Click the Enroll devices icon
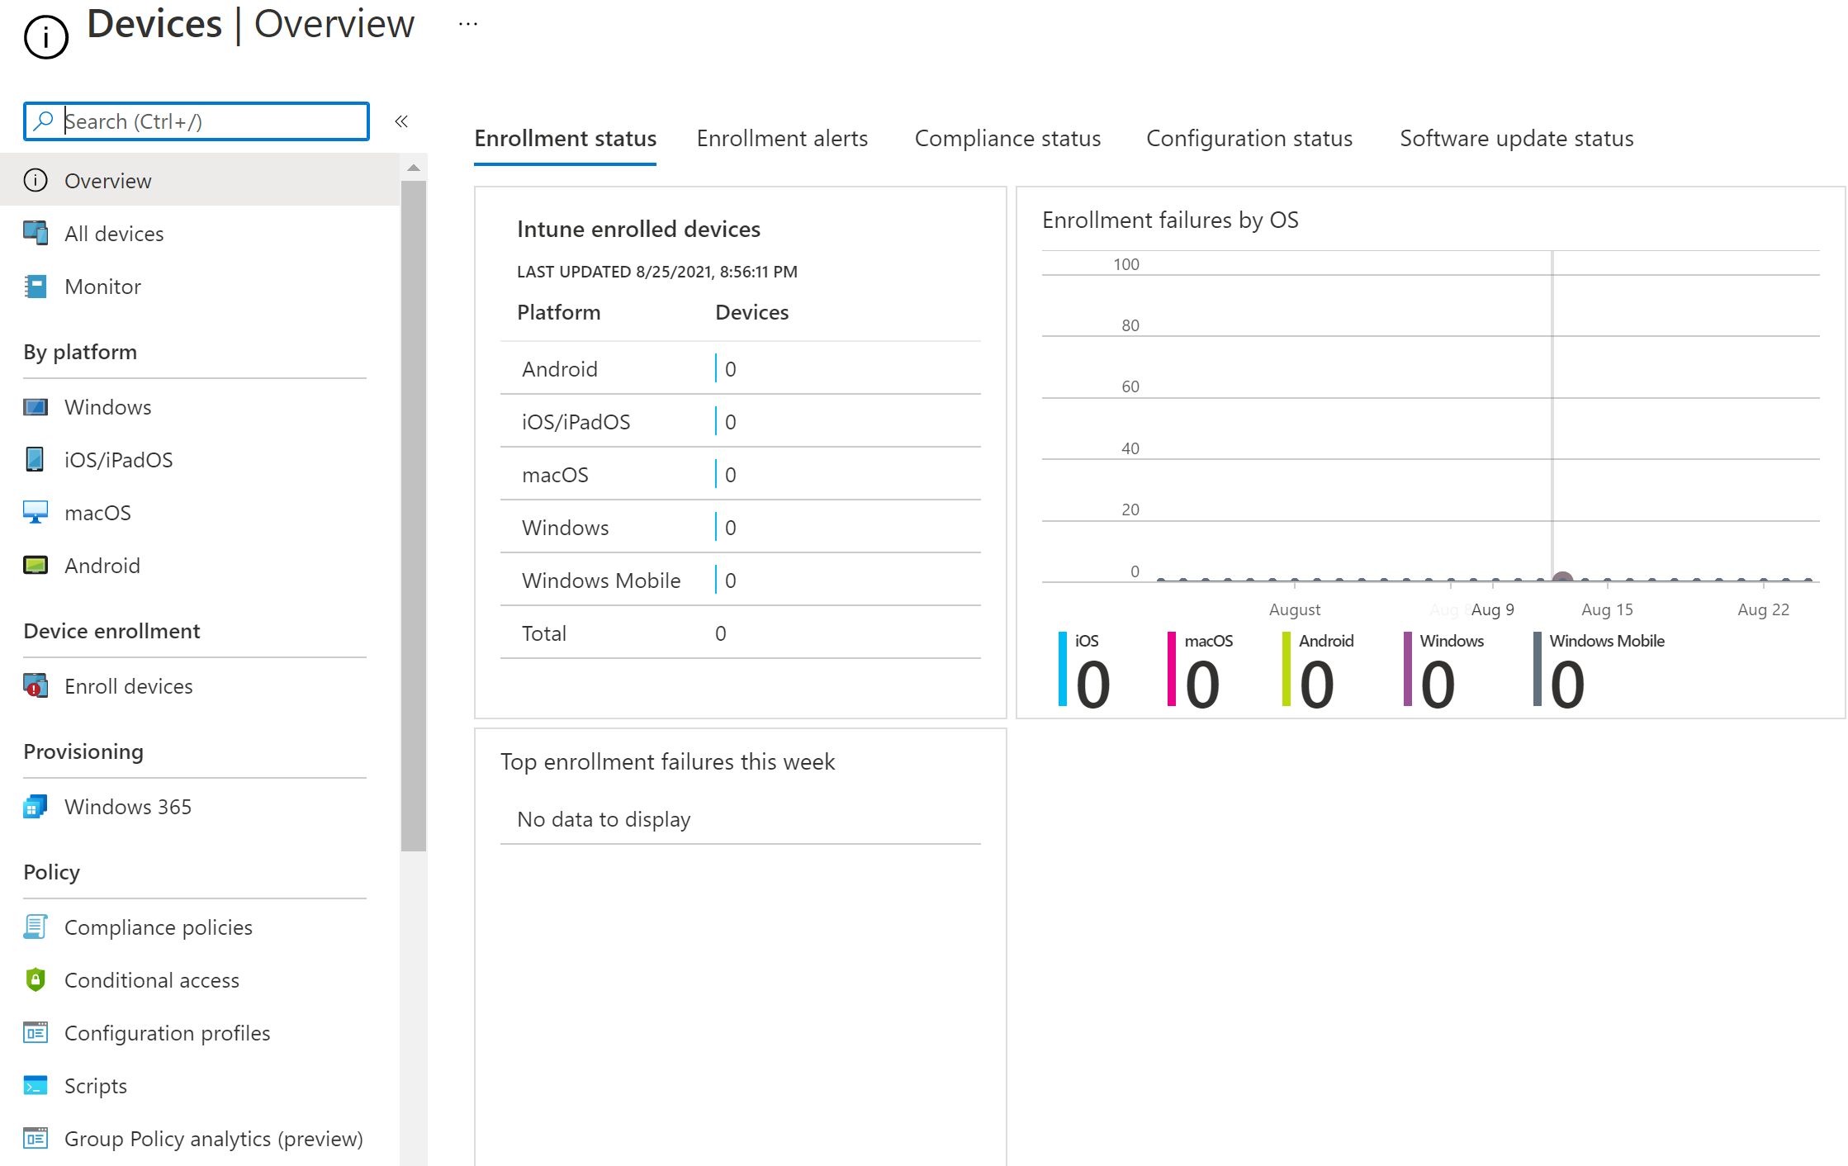 36,685
